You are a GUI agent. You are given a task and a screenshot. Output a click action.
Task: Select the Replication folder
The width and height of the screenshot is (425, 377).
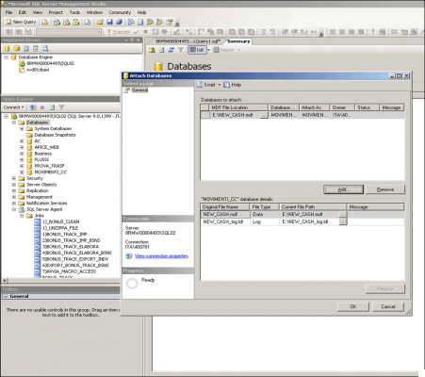click(38, 190)
